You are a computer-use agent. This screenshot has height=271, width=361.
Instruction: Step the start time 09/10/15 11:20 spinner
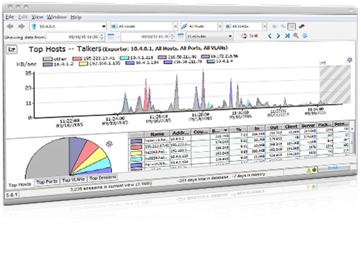coord(102,37)
